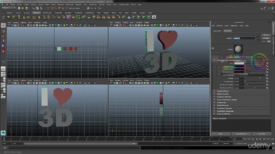Create polygon torus from shelf

34,17
